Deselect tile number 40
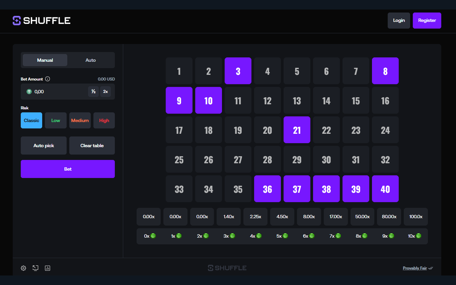 (x=385, y=189)
